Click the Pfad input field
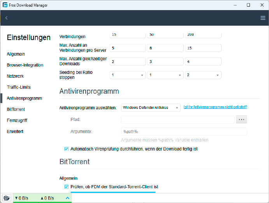Screen dimensions: 269x203 pyautogui.click(x=178, y=119)
